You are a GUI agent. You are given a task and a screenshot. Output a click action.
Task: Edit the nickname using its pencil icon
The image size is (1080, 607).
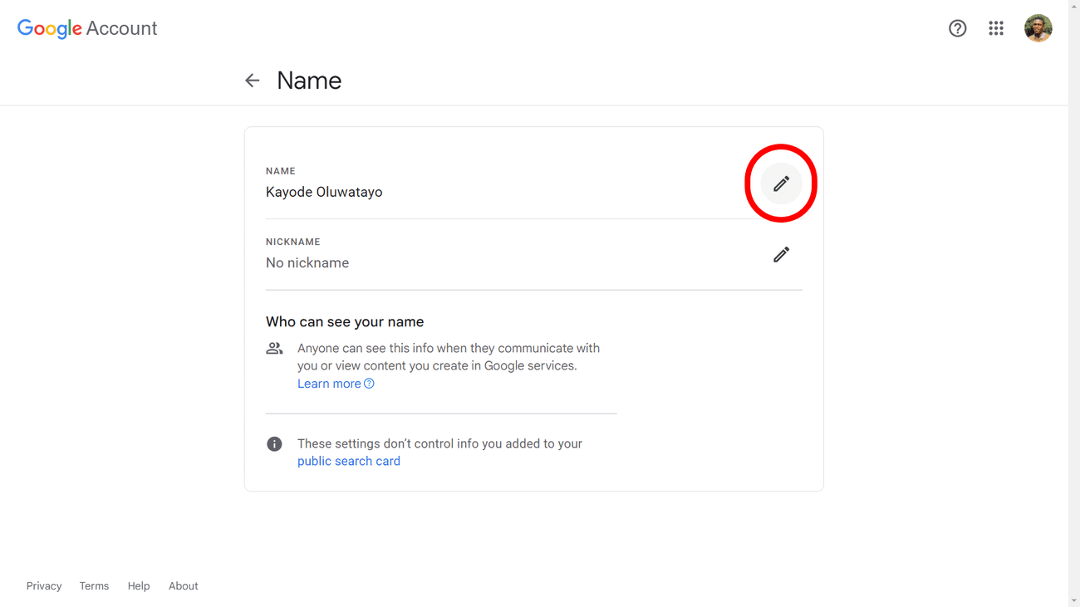(x=781, y=254)
